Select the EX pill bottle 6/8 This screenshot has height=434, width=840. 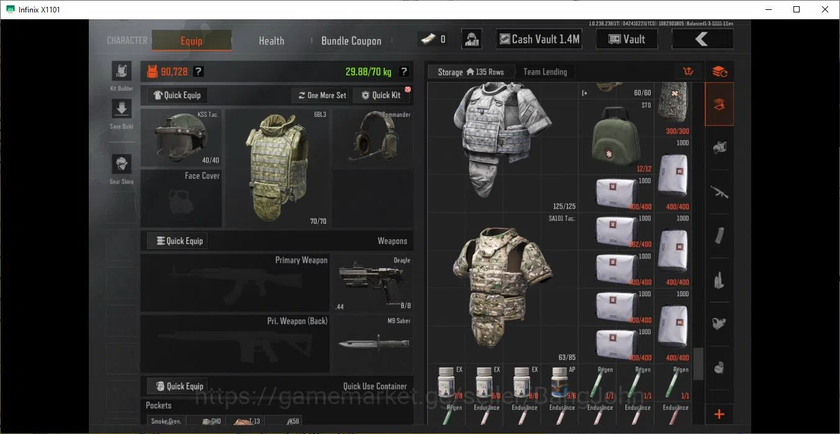484,382
